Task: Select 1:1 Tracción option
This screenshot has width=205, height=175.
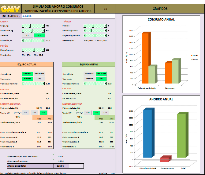Action: coord(28,36)
